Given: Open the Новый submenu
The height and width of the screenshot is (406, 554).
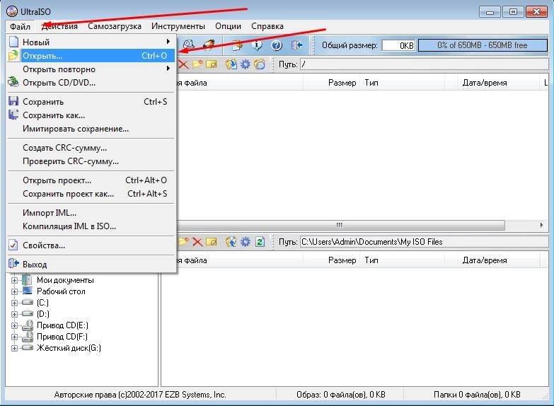Looking at the screenshot, I should point(91,42).
